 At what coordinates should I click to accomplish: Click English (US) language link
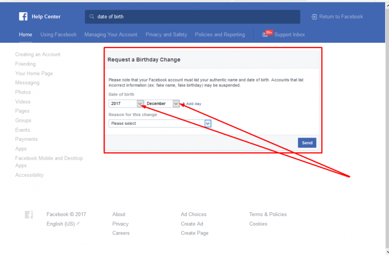(x=60, y=224)
